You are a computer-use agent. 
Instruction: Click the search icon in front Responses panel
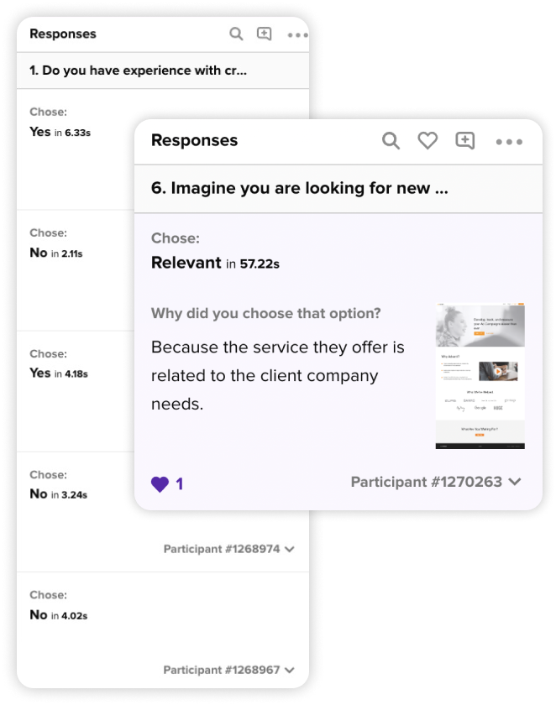tap(391, 141)
